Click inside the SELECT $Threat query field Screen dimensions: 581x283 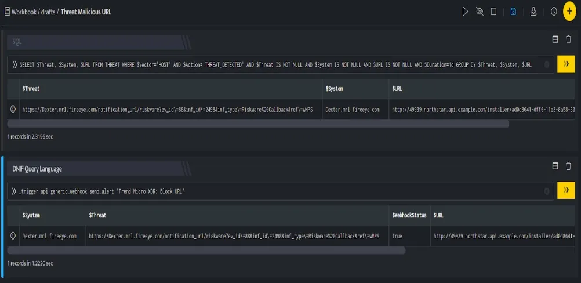pyautogui.click(x=281, y=64)
